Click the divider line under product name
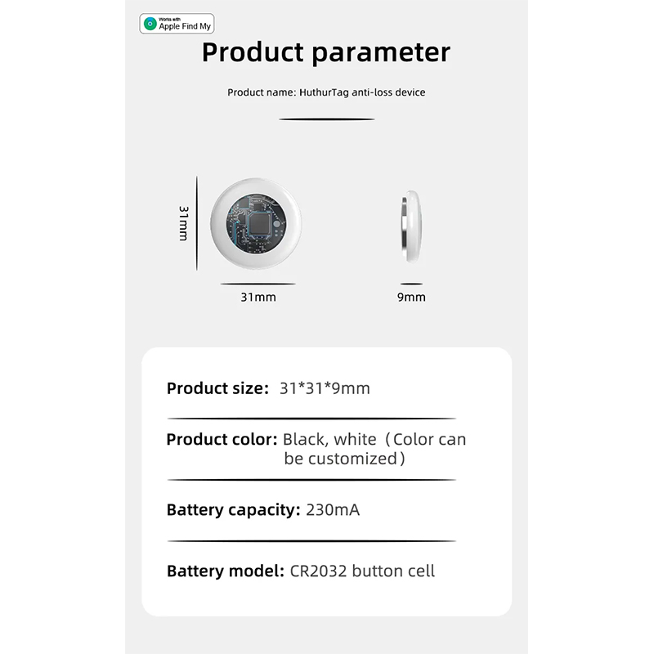 coord(326,119)
